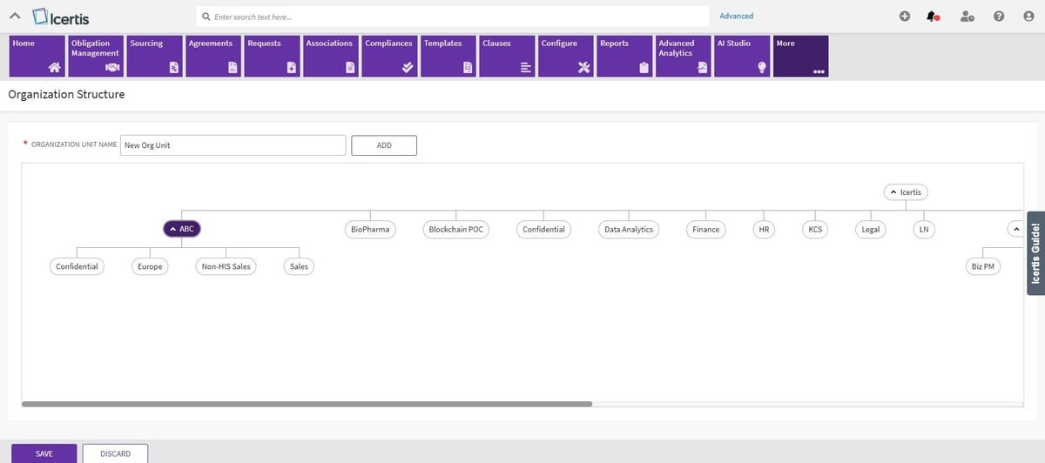Select the Sales node

click(x=299, y=266)
